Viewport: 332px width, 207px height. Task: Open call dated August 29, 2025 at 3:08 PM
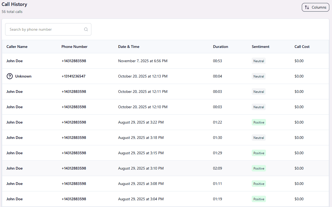click(165, 184)
